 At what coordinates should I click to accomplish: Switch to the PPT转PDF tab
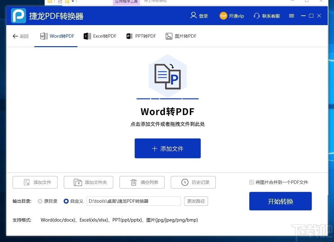(x=141, y=36)
